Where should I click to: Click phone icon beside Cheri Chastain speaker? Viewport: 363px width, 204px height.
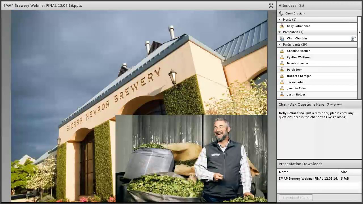[281, 13]
